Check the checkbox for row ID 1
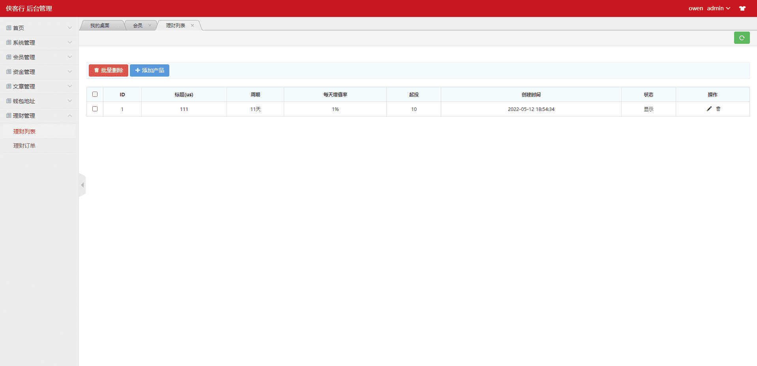 pyautogui.click(x=95, y=109)
